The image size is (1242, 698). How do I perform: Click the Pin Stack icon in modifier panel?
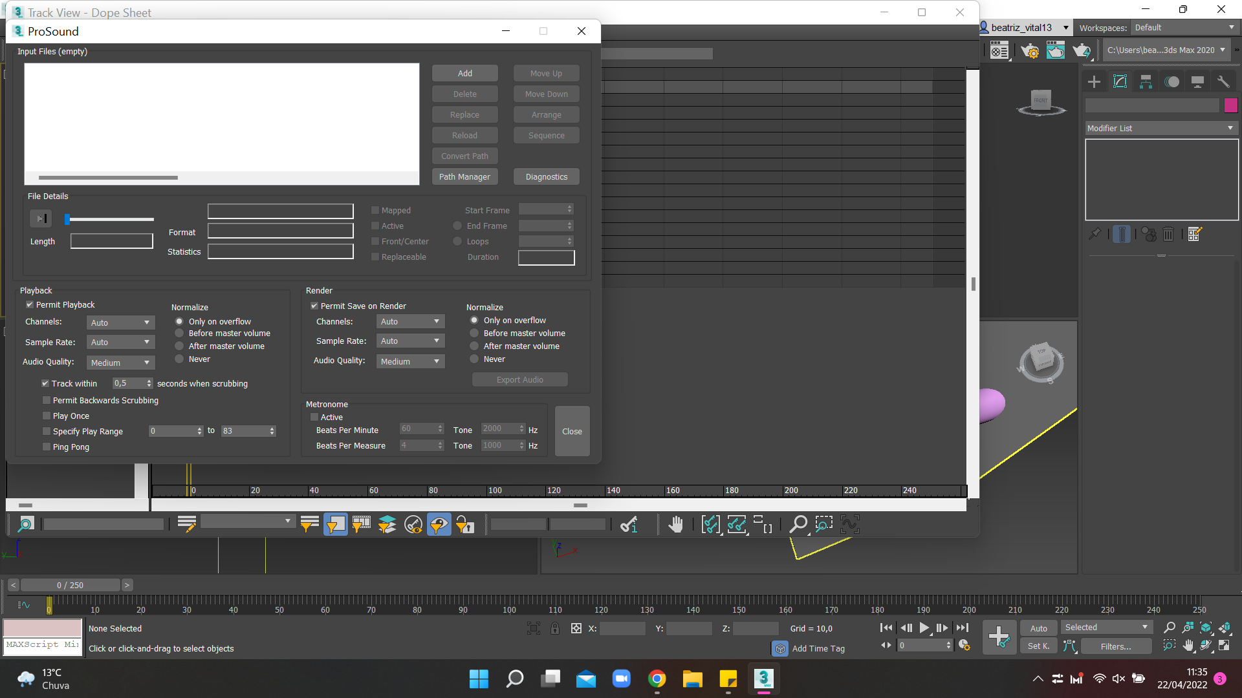click(x=1095, y=234)
